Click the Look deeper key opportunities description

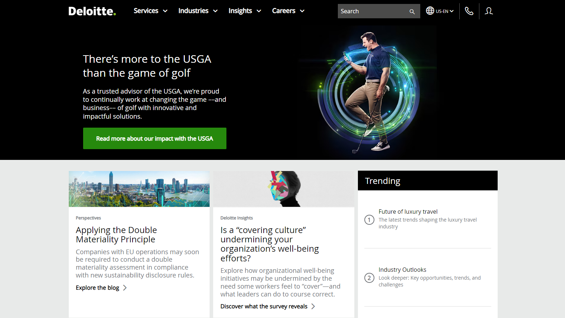(430, 281)
